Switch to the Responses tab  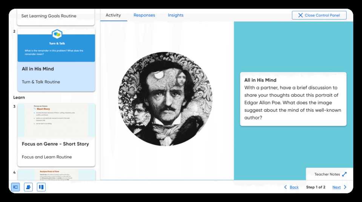point(144,15)
